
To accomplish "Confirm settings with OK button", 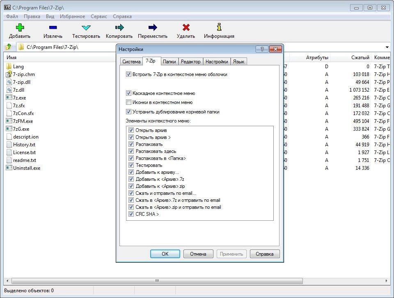I will coord(165,254).
